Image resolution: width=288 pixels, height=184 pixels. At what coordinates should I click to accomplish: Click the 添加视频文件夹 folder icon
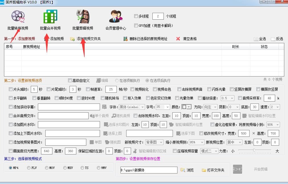click(x=73, y=39)
